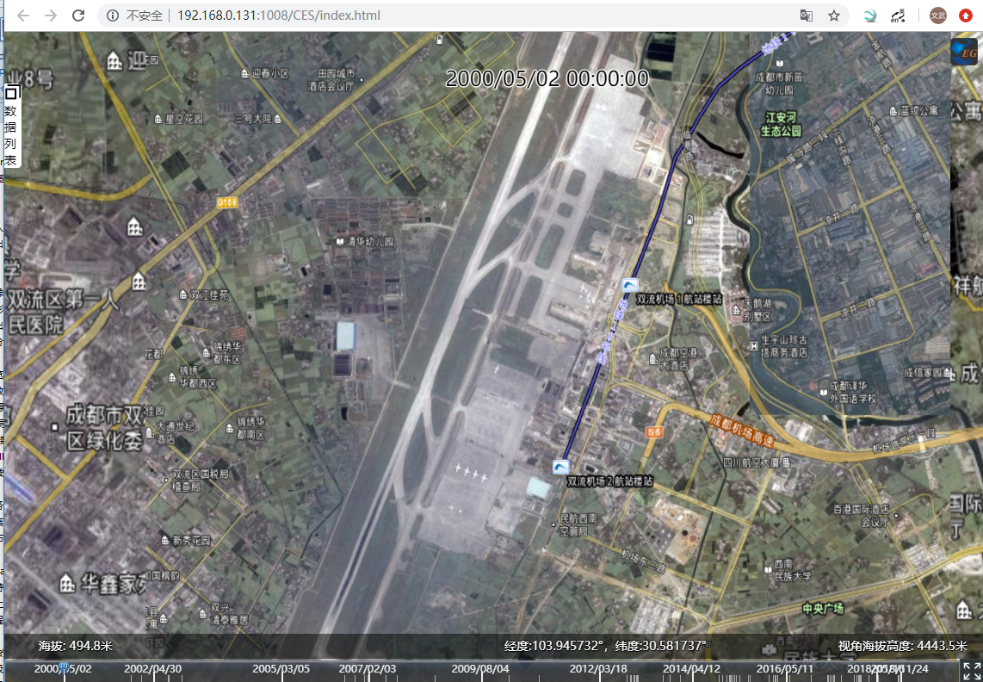The height and width of the screenshot is (682, 983).
Task: Click the EG globe logo icon
Action: 963,52
